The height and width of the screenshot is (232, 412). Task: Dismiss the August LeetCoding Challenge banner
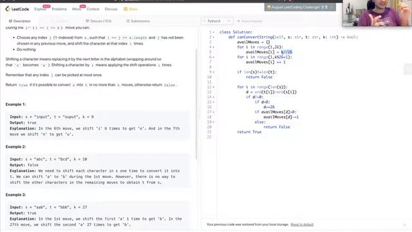pyautogui.click(x=332, y=7)
